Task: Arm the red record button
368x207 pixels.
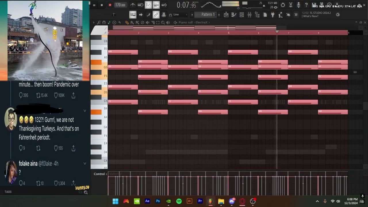Action: click(110, 5)
